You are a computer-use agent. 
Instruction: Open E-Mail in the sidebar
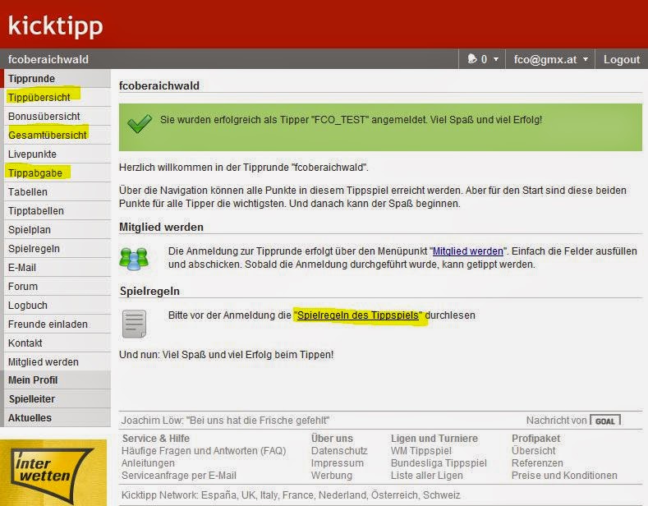coord(57,268)
